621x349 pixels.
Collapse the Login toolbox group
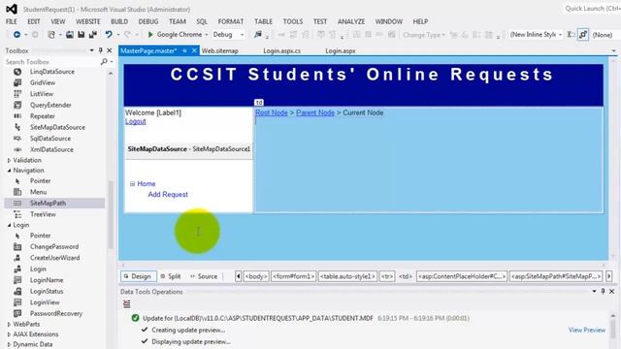click(x=9, y=225)
